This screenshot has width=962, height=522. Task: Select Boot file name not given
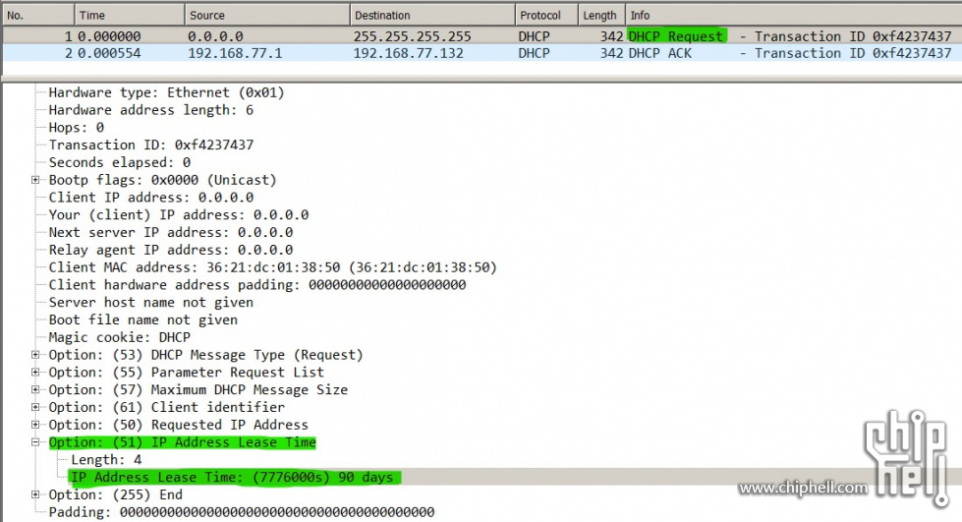point(142,319)
